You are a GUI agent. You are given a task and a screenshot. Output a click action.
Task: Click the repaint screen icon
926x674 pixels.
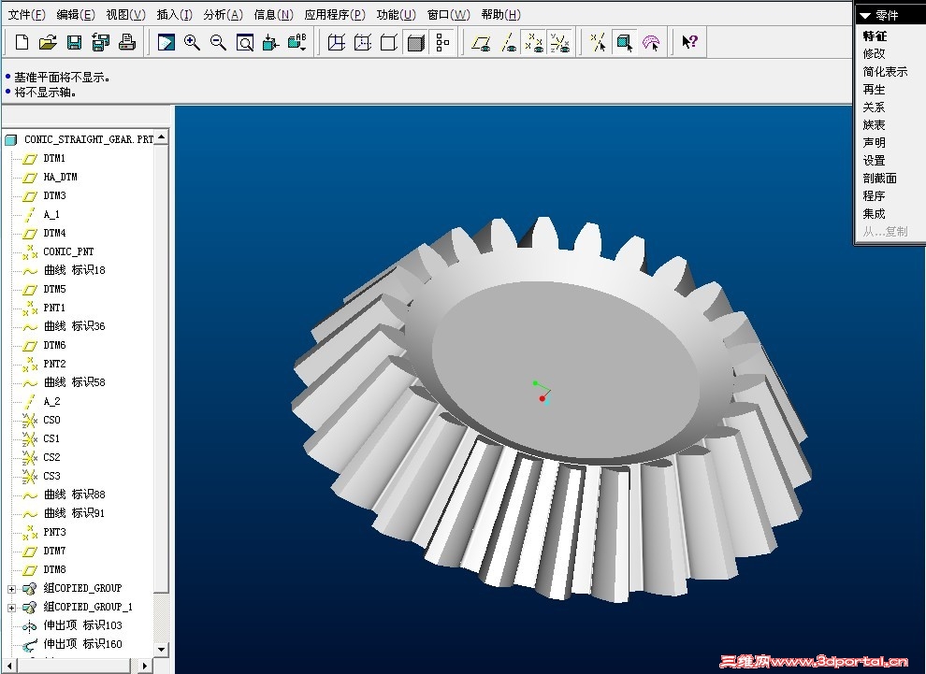(x=166, y=42)
